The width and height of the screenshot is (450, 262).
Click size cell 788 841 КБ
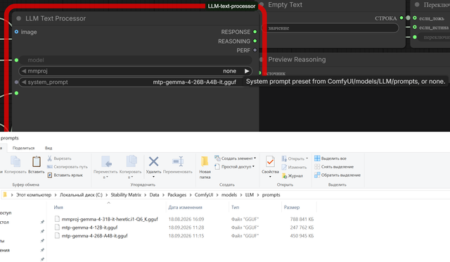pyautogui.click(x=302, y=219)
